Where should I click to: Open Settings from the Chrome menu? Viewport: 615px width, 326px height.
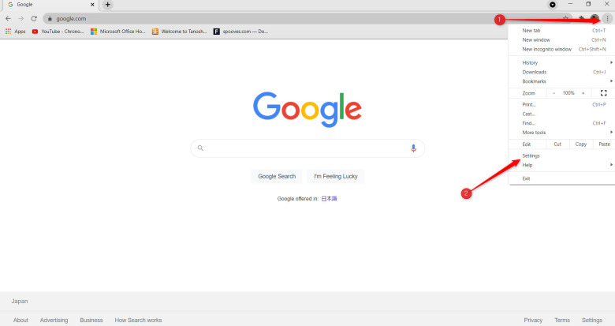click(x=561, y=156)
